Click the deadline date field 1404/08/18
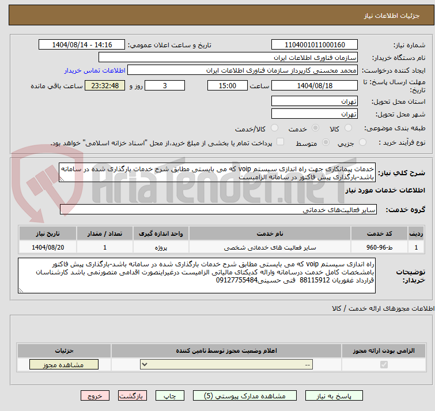 point(315,85)
